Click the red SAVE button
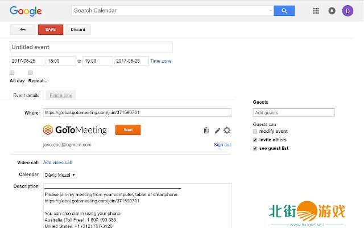Screen dimensions: 364x228 click(51, 30)
